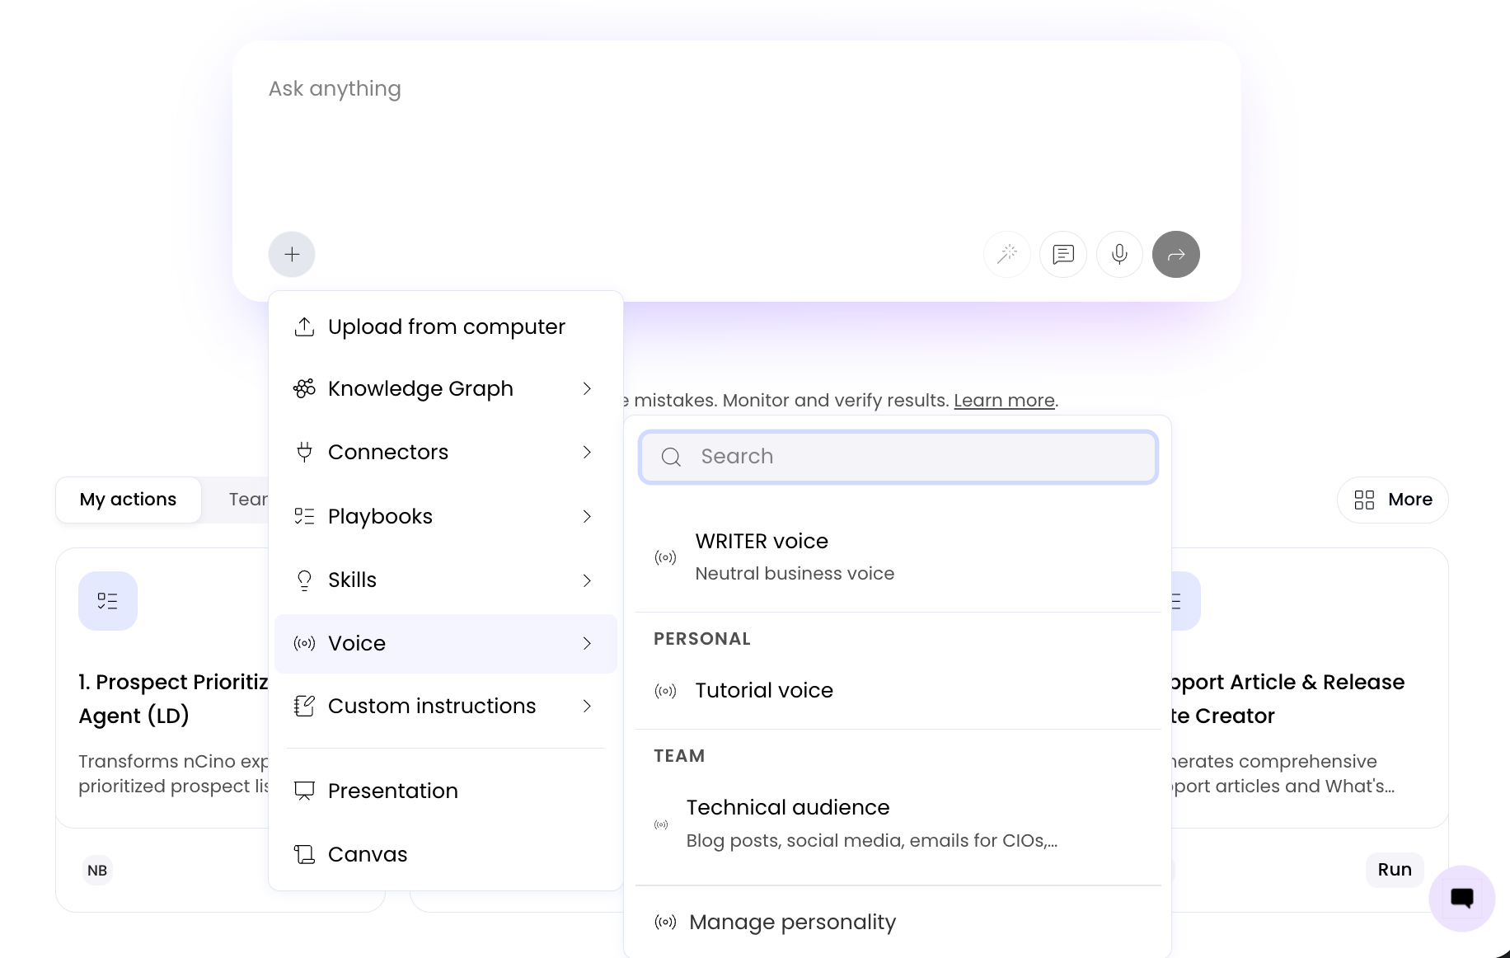Expand the Playbooks submenu chevron

coord(587,516)
